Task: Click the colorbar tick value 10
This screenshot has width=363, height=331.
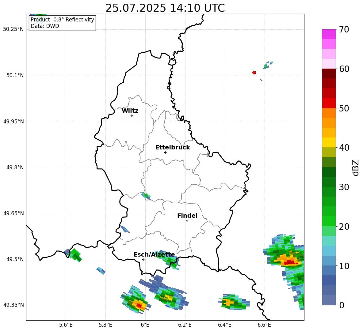Action: click(344, 266)
